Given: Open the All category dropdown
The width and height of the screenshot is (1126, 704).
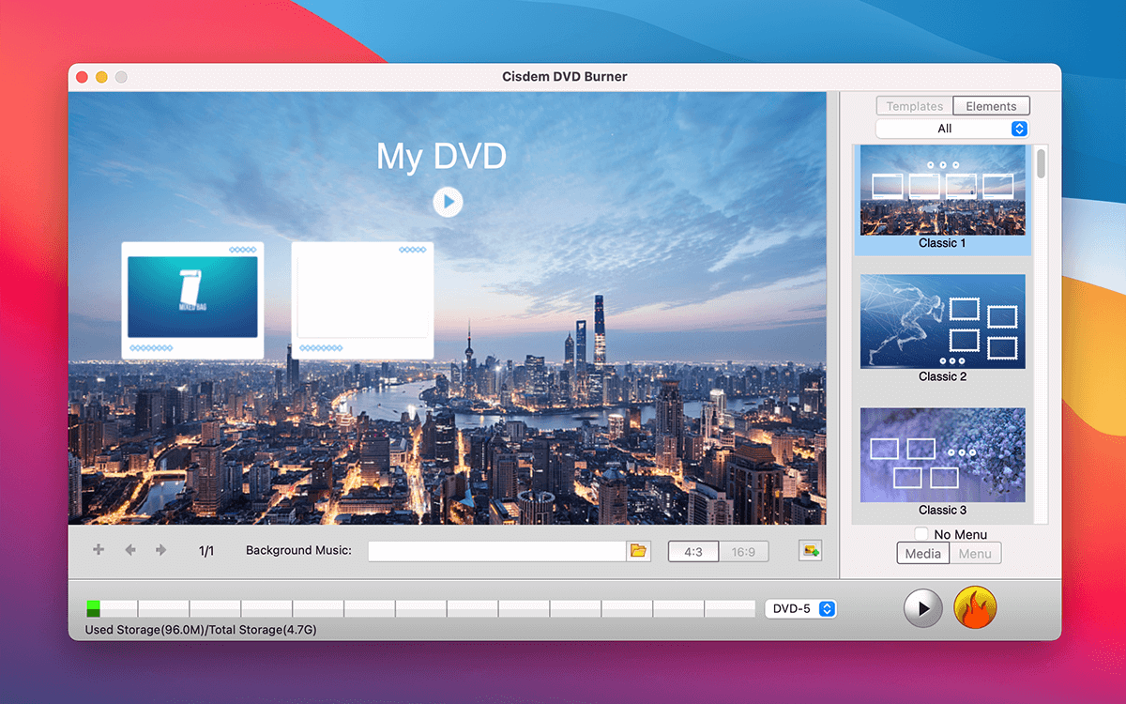Looking at the screenshot, I should point(952,129).
